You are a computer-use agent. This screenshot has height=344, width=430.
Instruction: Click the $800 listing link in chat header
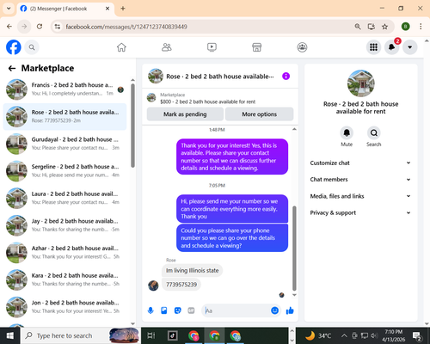click(207, 101)
